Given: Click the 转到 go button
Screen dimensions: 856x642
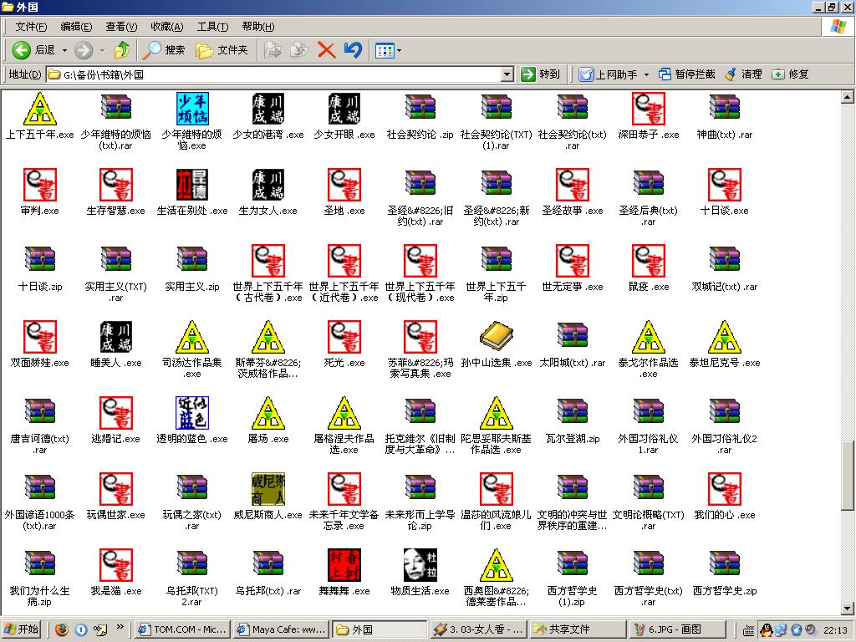Looking at the screenshot, I should coord(540,74).
